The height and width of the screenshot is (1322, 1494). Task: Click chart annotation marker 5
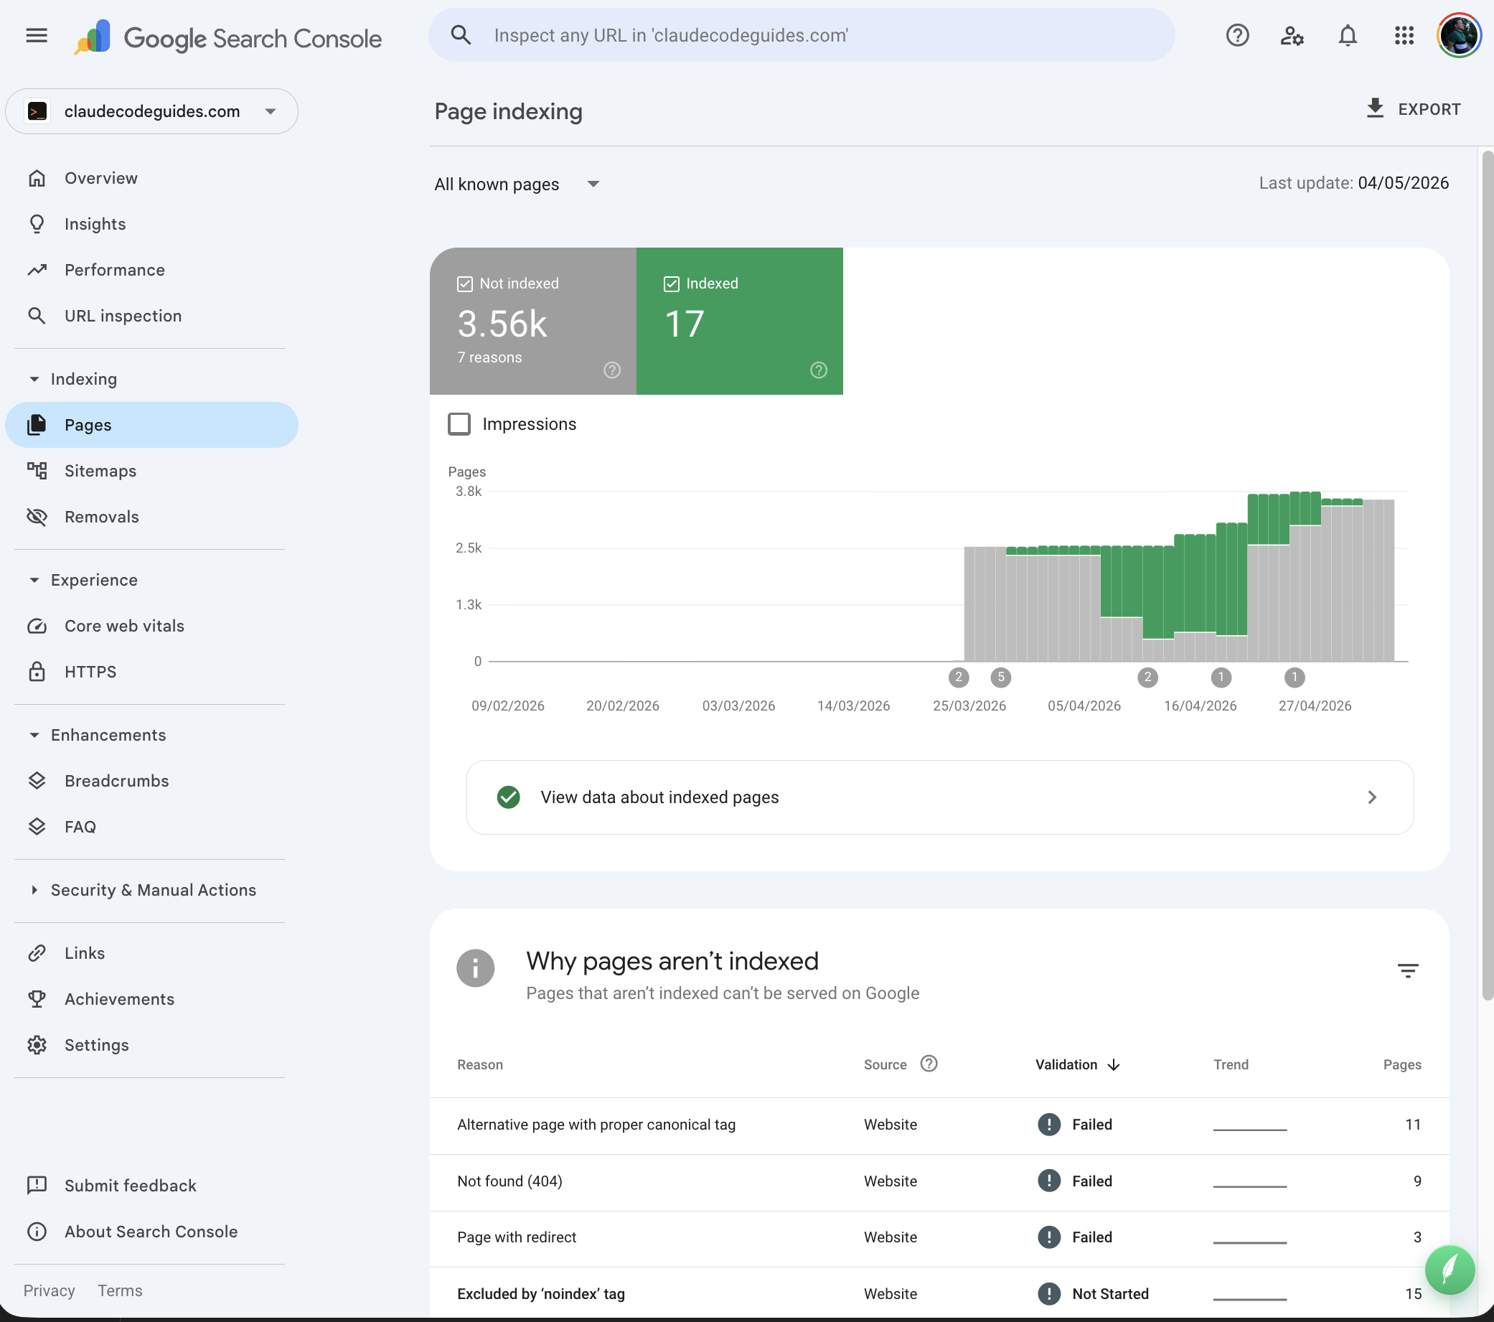(1000, 677)
